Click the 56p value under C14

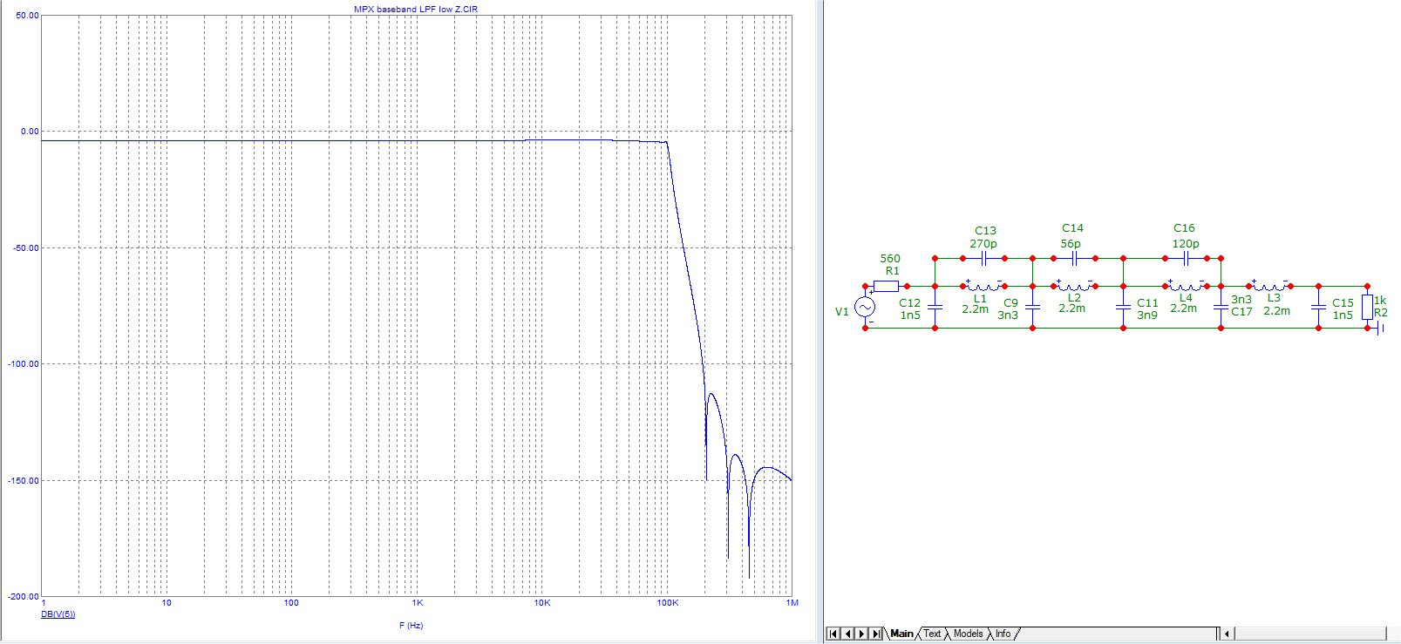[x=1071, y=244]
